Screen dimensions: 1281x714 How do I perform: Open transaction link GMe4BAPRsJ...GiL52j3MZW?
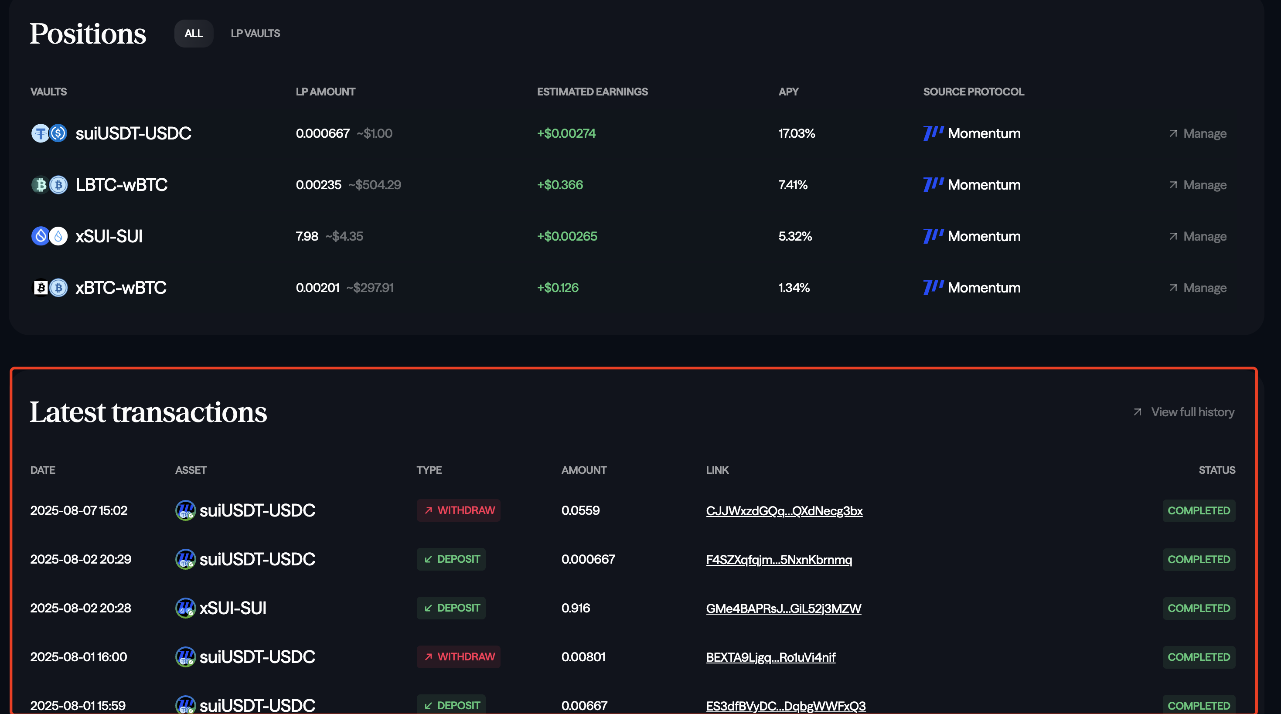783,609
